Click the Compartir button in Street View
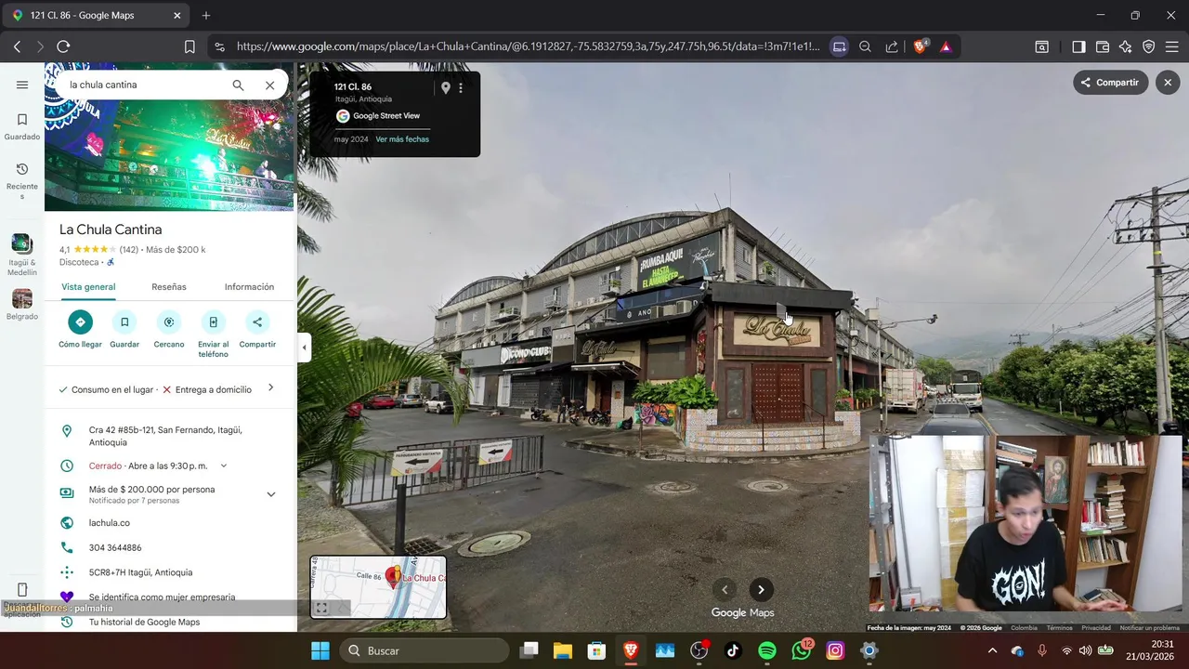This screenshot has width=1189, height=669. tap(1109, 83)
